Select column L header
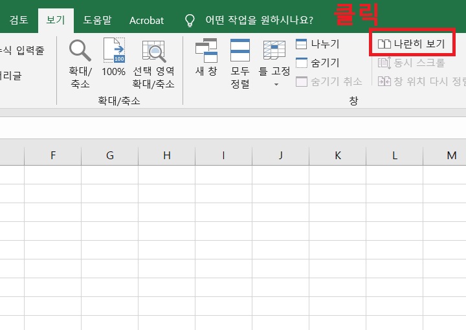Screen dimensions: 466x330 395,155
